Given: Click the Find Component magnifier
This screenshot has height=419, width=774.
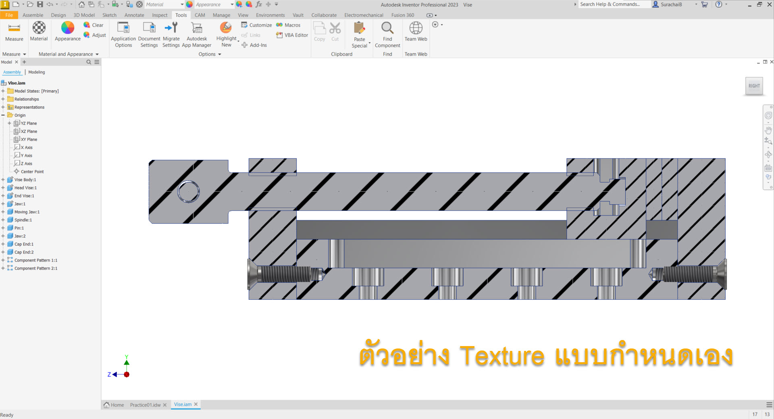Looking at the screenshot, I should point(387,28).
